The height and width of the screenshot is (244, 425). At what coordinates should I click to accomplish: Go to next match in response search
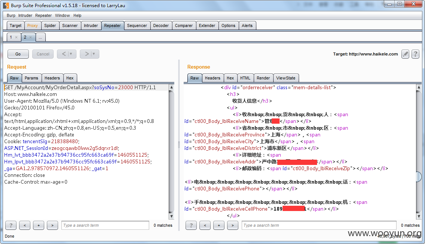[233, 225]
